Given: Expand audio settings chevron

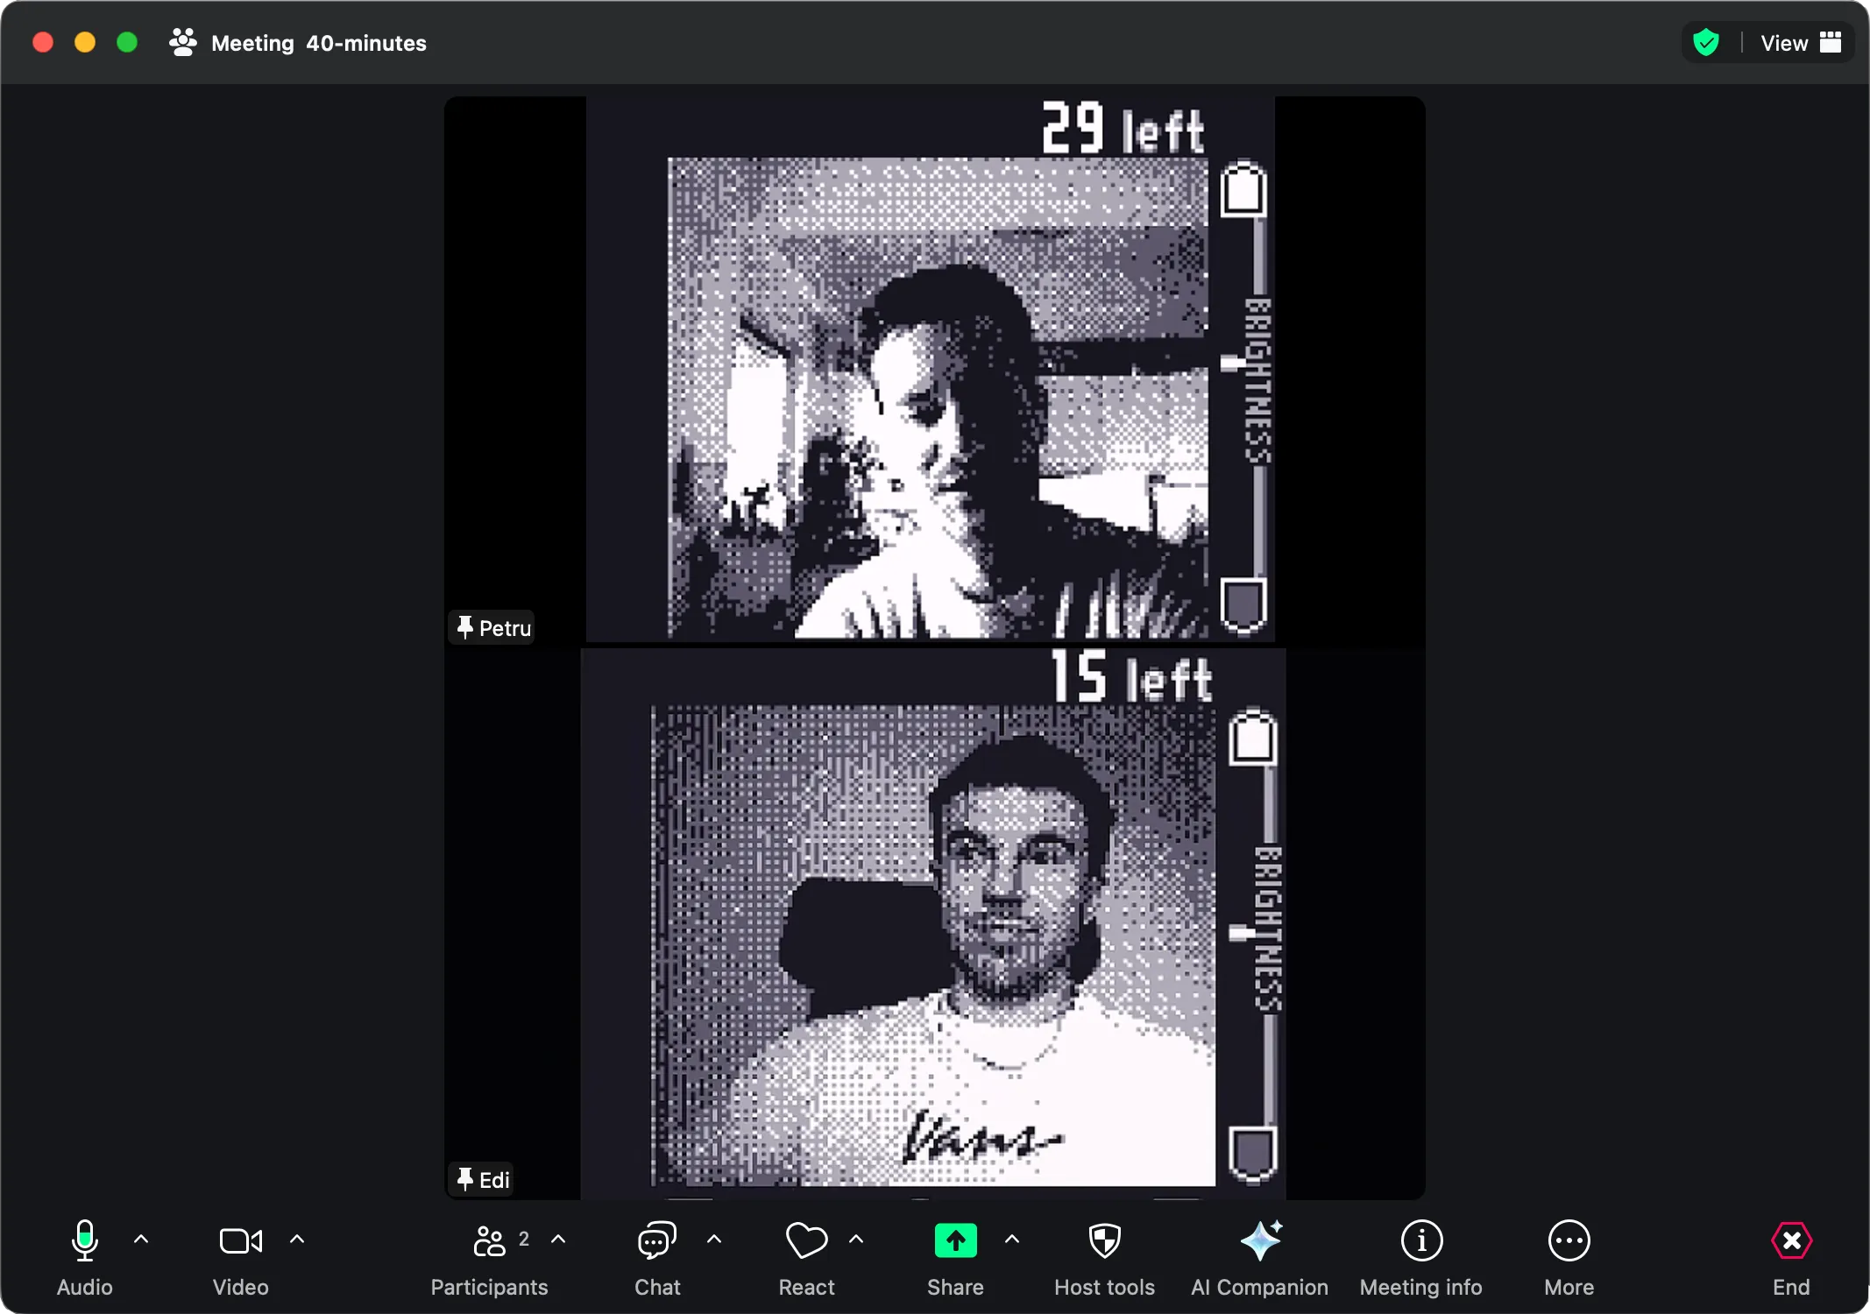Looking at the screenshot, I should tap(141, 1240).
